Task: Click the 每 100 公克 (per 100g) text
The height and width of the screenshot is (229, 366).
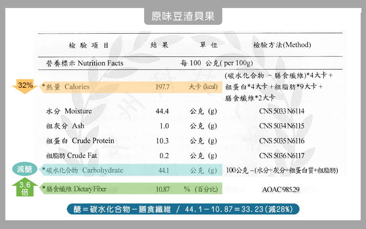Action: [x=217, y=63]
